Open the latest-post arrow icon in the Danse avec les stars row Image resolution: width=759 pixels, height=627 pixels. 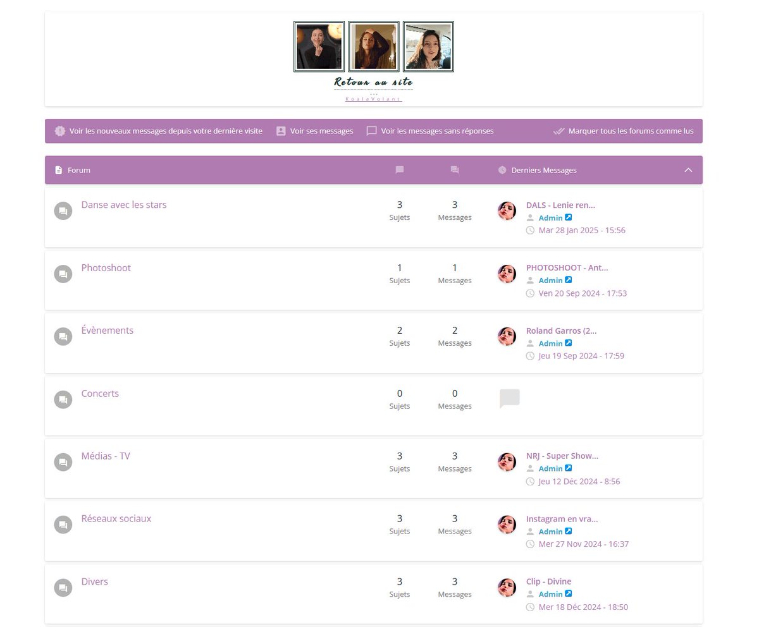pyautogui.click(x=568, y=217)
